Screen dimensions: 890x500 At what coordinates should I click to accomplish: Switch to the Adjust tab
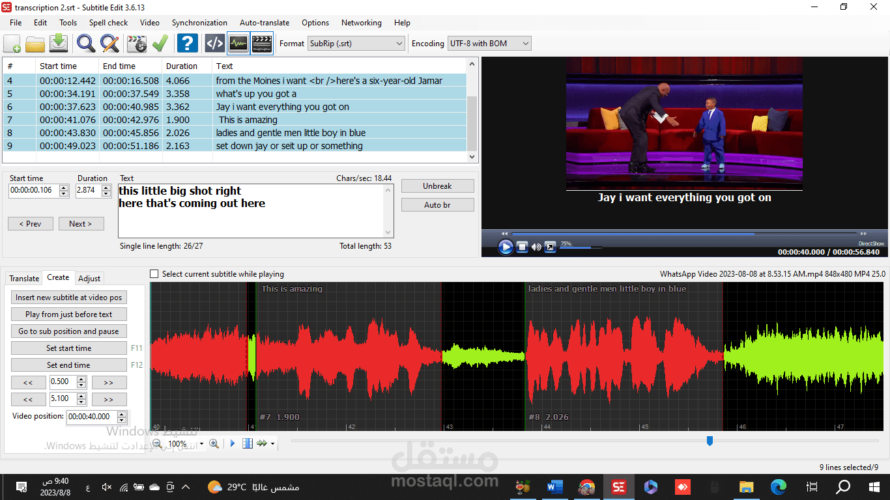pos(89,278)
